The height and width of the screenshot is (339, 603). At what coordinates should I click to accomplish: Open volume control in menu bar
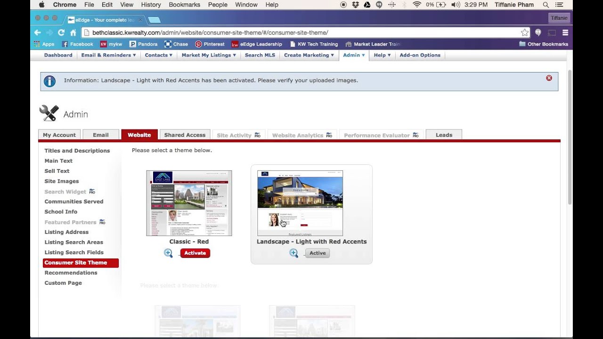(455, 5)
